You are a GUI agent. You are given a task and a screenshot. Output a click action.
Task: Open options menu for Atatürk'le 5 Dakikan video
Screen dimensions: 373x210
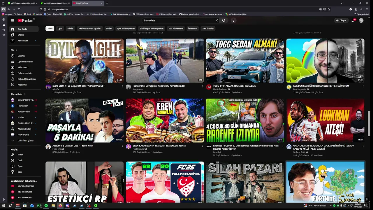[122, 146]
